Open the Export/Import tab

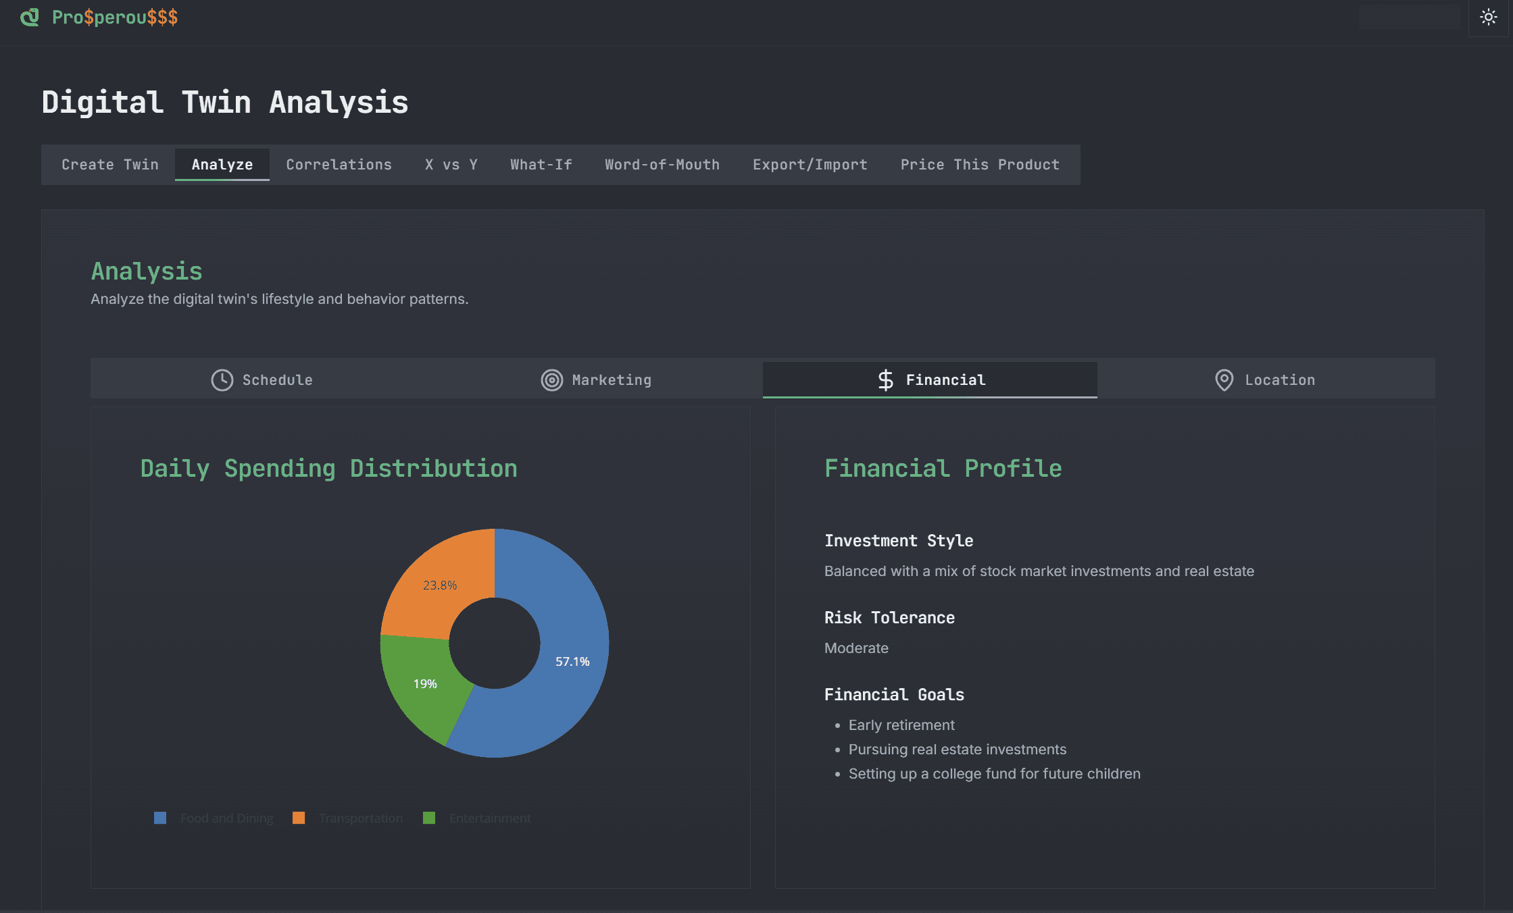tap(810, 165)
